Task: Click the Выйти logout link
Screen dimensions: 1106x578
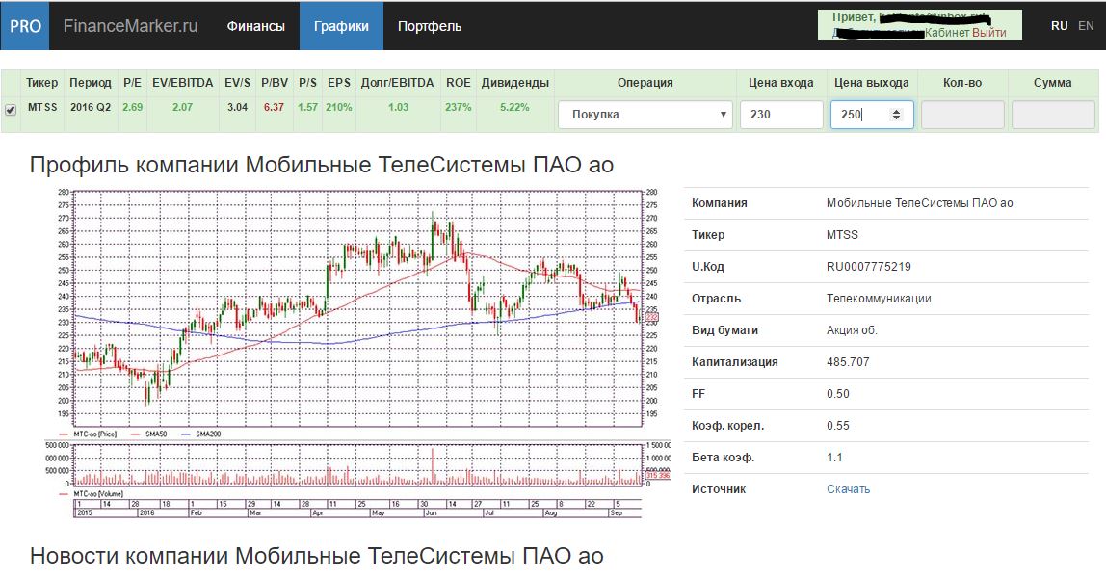Action: (x=988, y=33)
